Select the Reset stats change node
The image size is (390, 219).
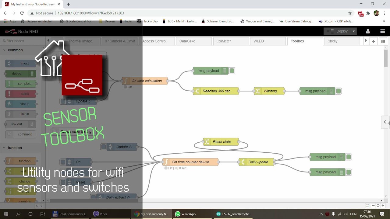pyautogui.click(x=221, y=142)
